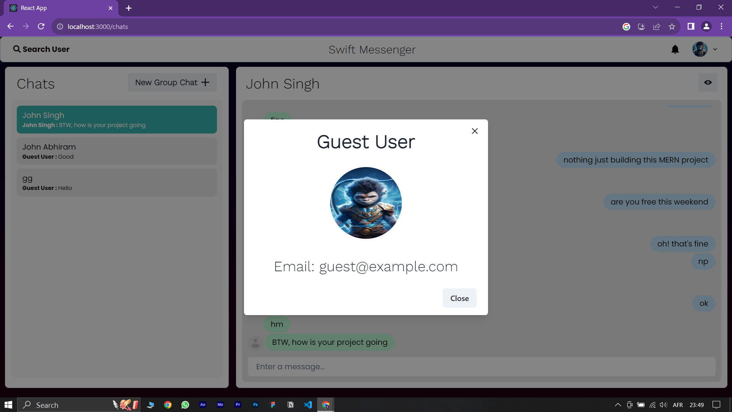Toggle the browser side panel icon
The image size is (732, 412).
(x=691, y=27)
